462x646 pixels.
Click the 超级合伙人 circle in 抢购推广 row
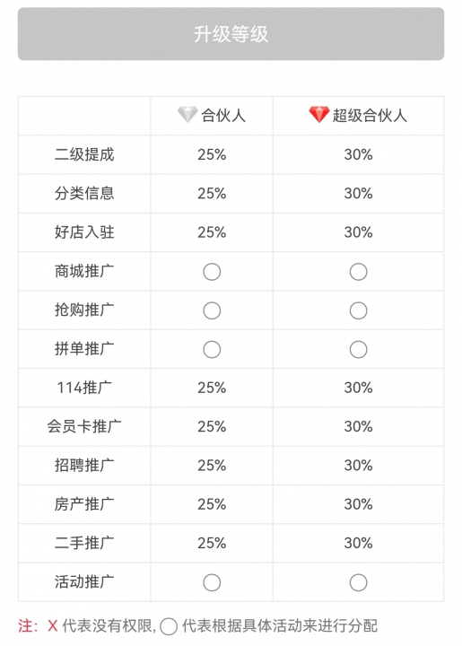358,310
